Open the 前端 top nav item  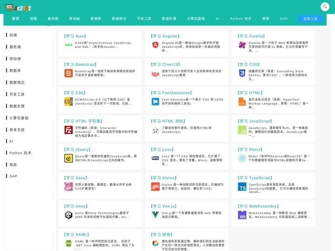pos(33,19)
